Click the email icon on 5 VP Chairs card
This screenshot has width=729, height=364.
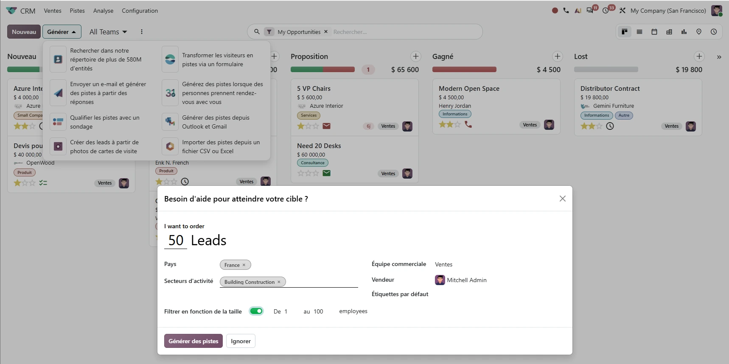[x=326, y=126]
